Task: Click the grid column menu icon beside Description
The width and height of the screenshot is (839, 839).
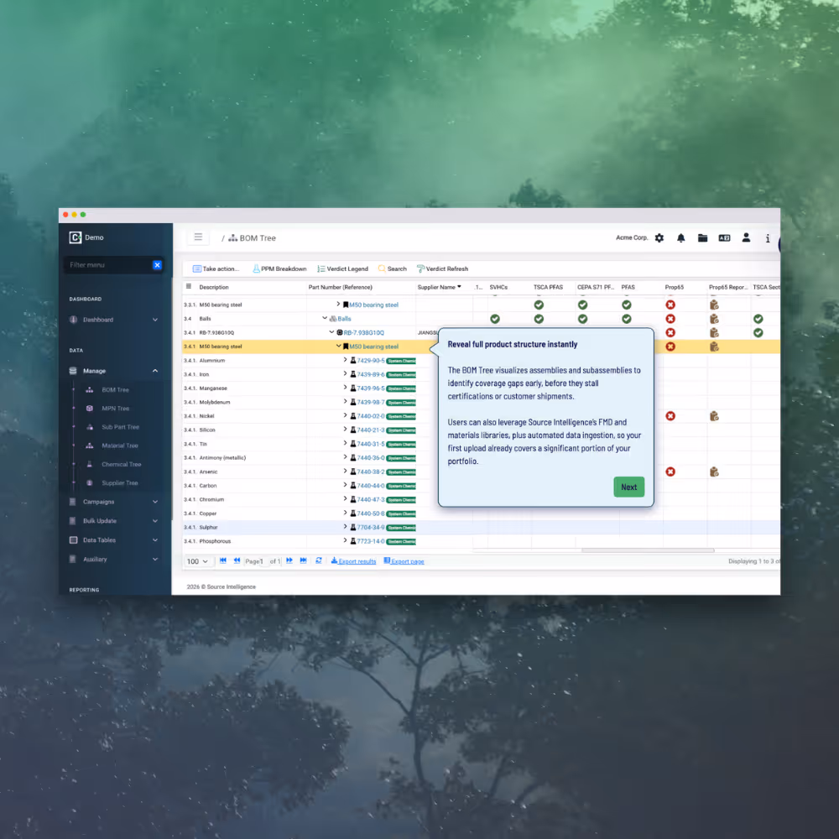Action: [x=188, y=286]
